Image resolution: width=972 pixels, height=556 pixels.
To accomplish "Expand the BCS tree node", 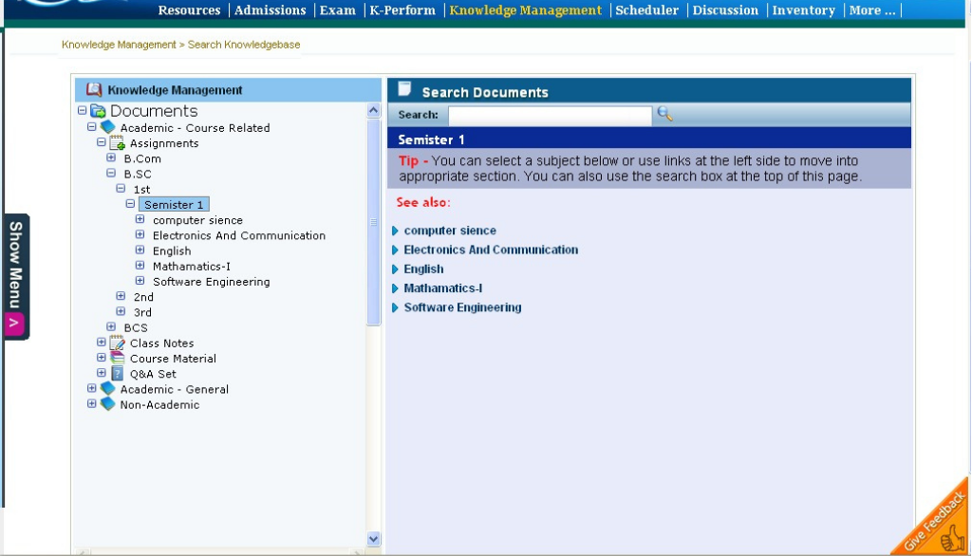I will click(x=111, y=326).
